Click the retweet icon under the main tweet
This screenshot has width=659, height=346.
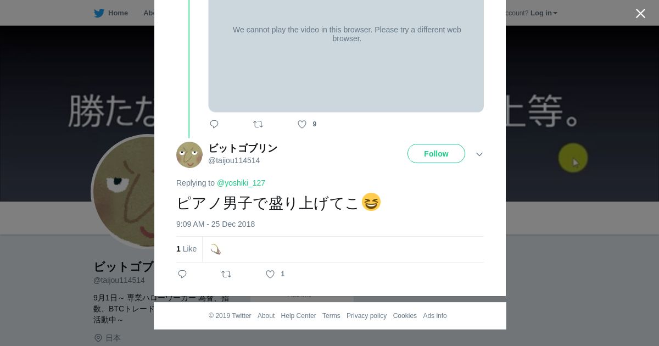click(226, 274)
